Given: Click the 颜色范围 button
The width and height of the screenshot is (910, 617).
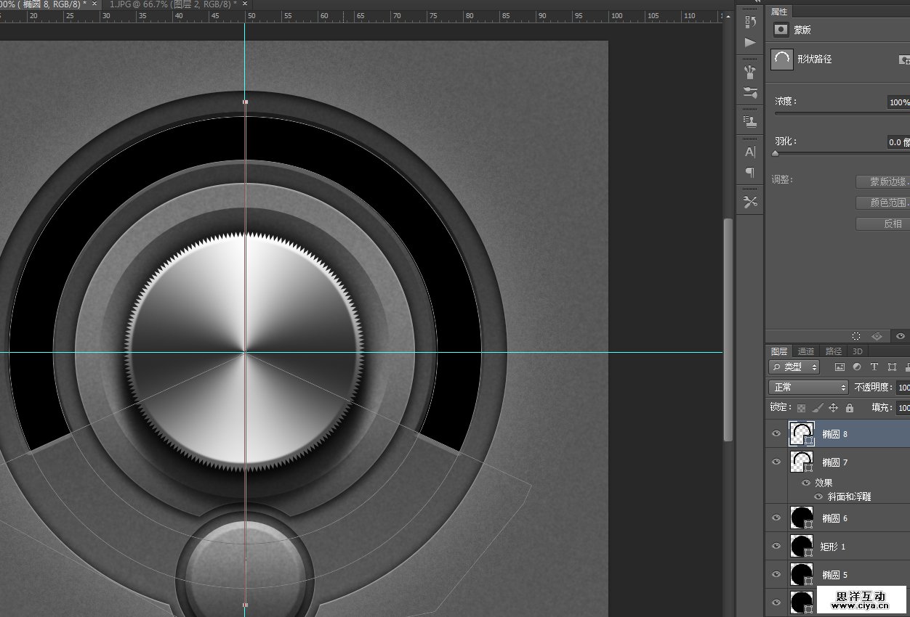Looking at the screenshot, I should click(882, 203).
